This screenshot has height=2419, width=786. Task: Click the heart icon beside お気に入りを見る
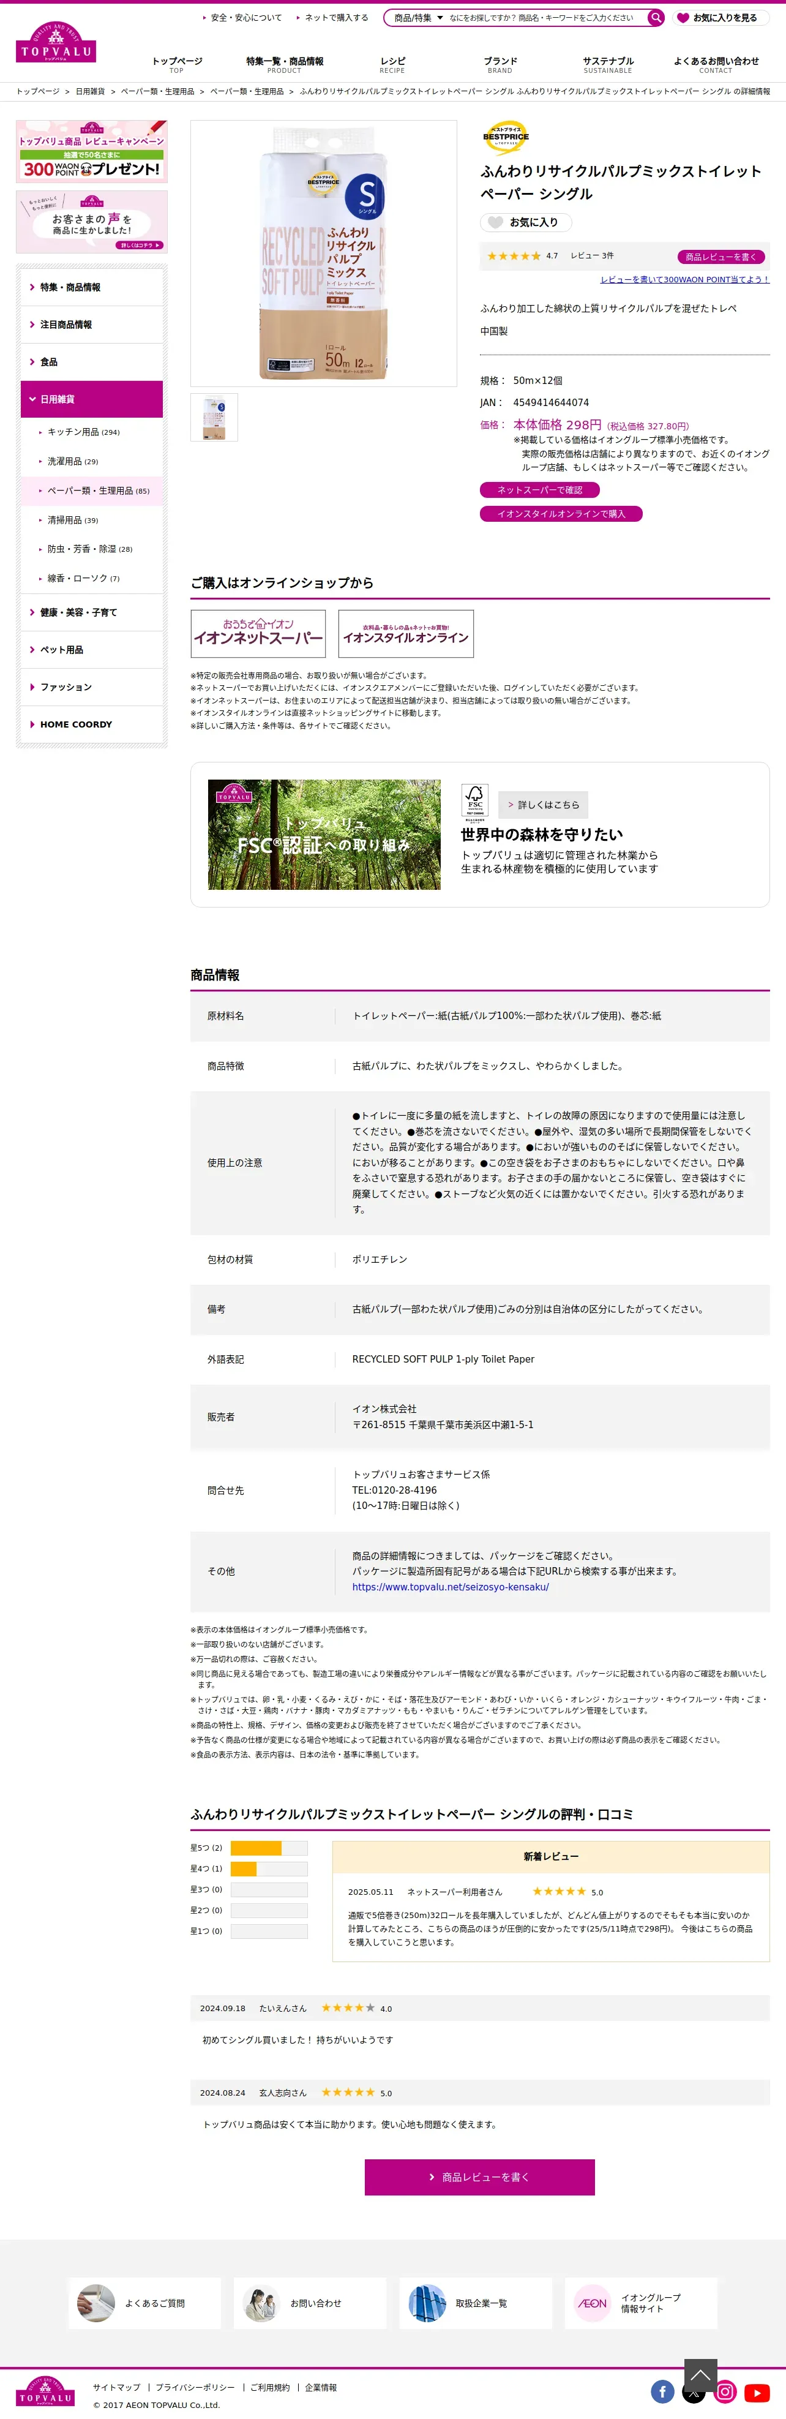point(683,18)
